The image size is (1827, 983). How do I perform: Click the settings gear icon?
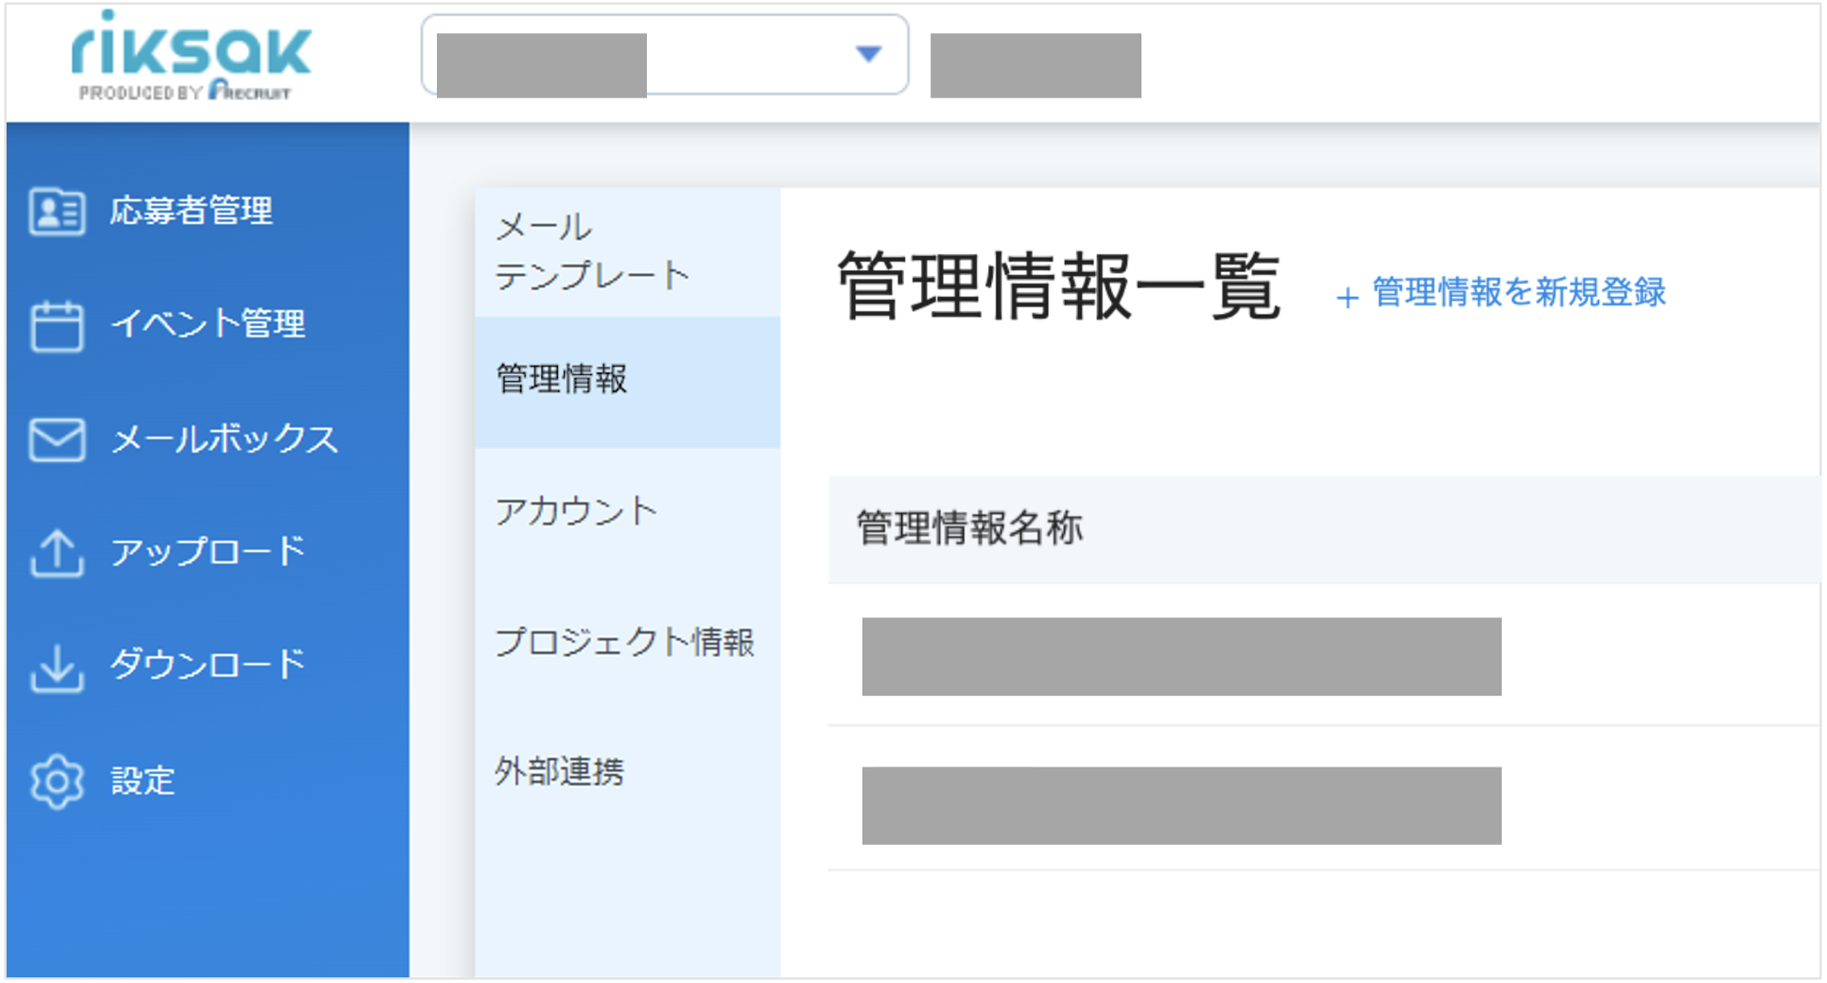(57, 782)
